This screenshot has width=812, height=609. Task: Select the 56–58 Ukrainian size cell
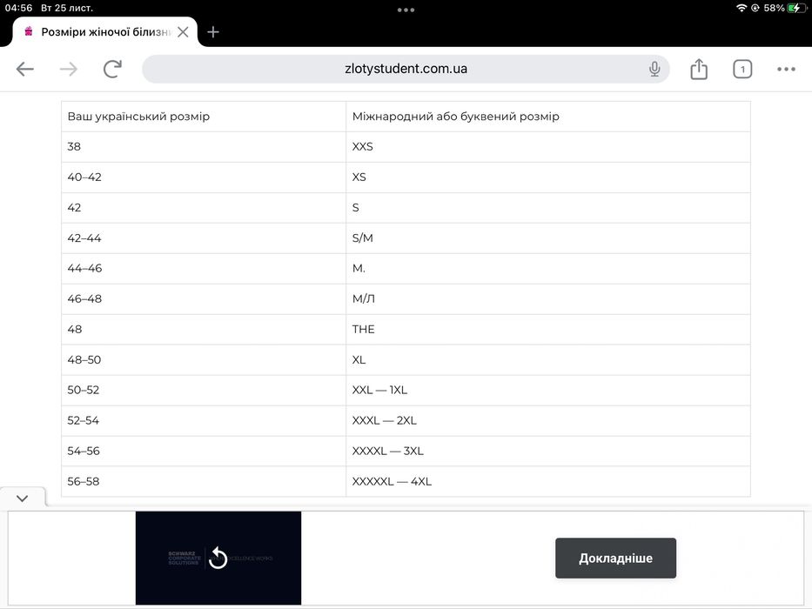pyautogui.click(x=203, y=482)
